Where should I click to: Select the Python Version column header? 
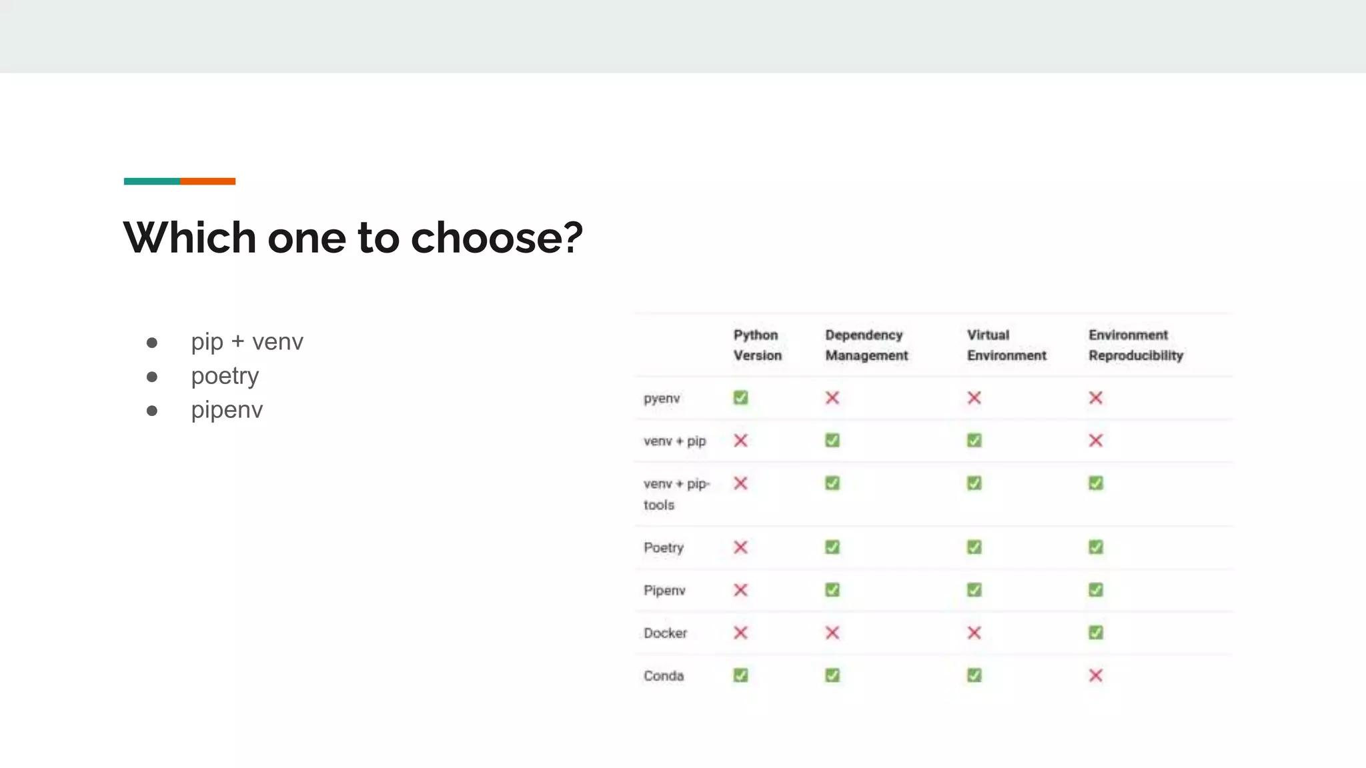click(757, 345)
